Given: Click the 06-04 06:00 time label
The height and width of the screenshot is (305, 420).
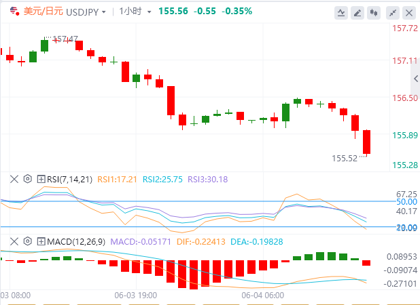Looking at the screenshot, I should click(263, 296).
